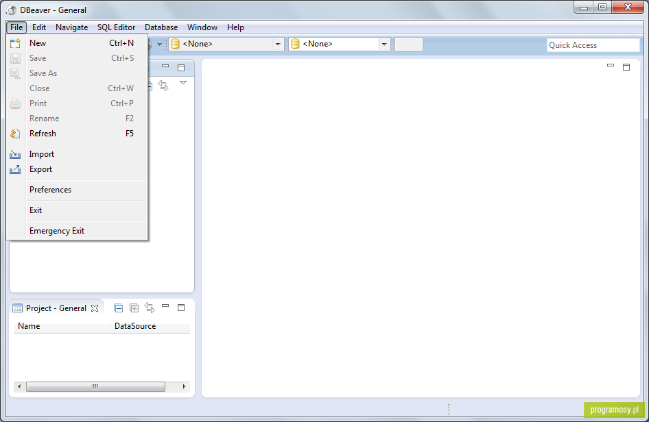The image size is (649, 422).
Task: Close the Project - General tab
Action: click(x=95, y=308)
